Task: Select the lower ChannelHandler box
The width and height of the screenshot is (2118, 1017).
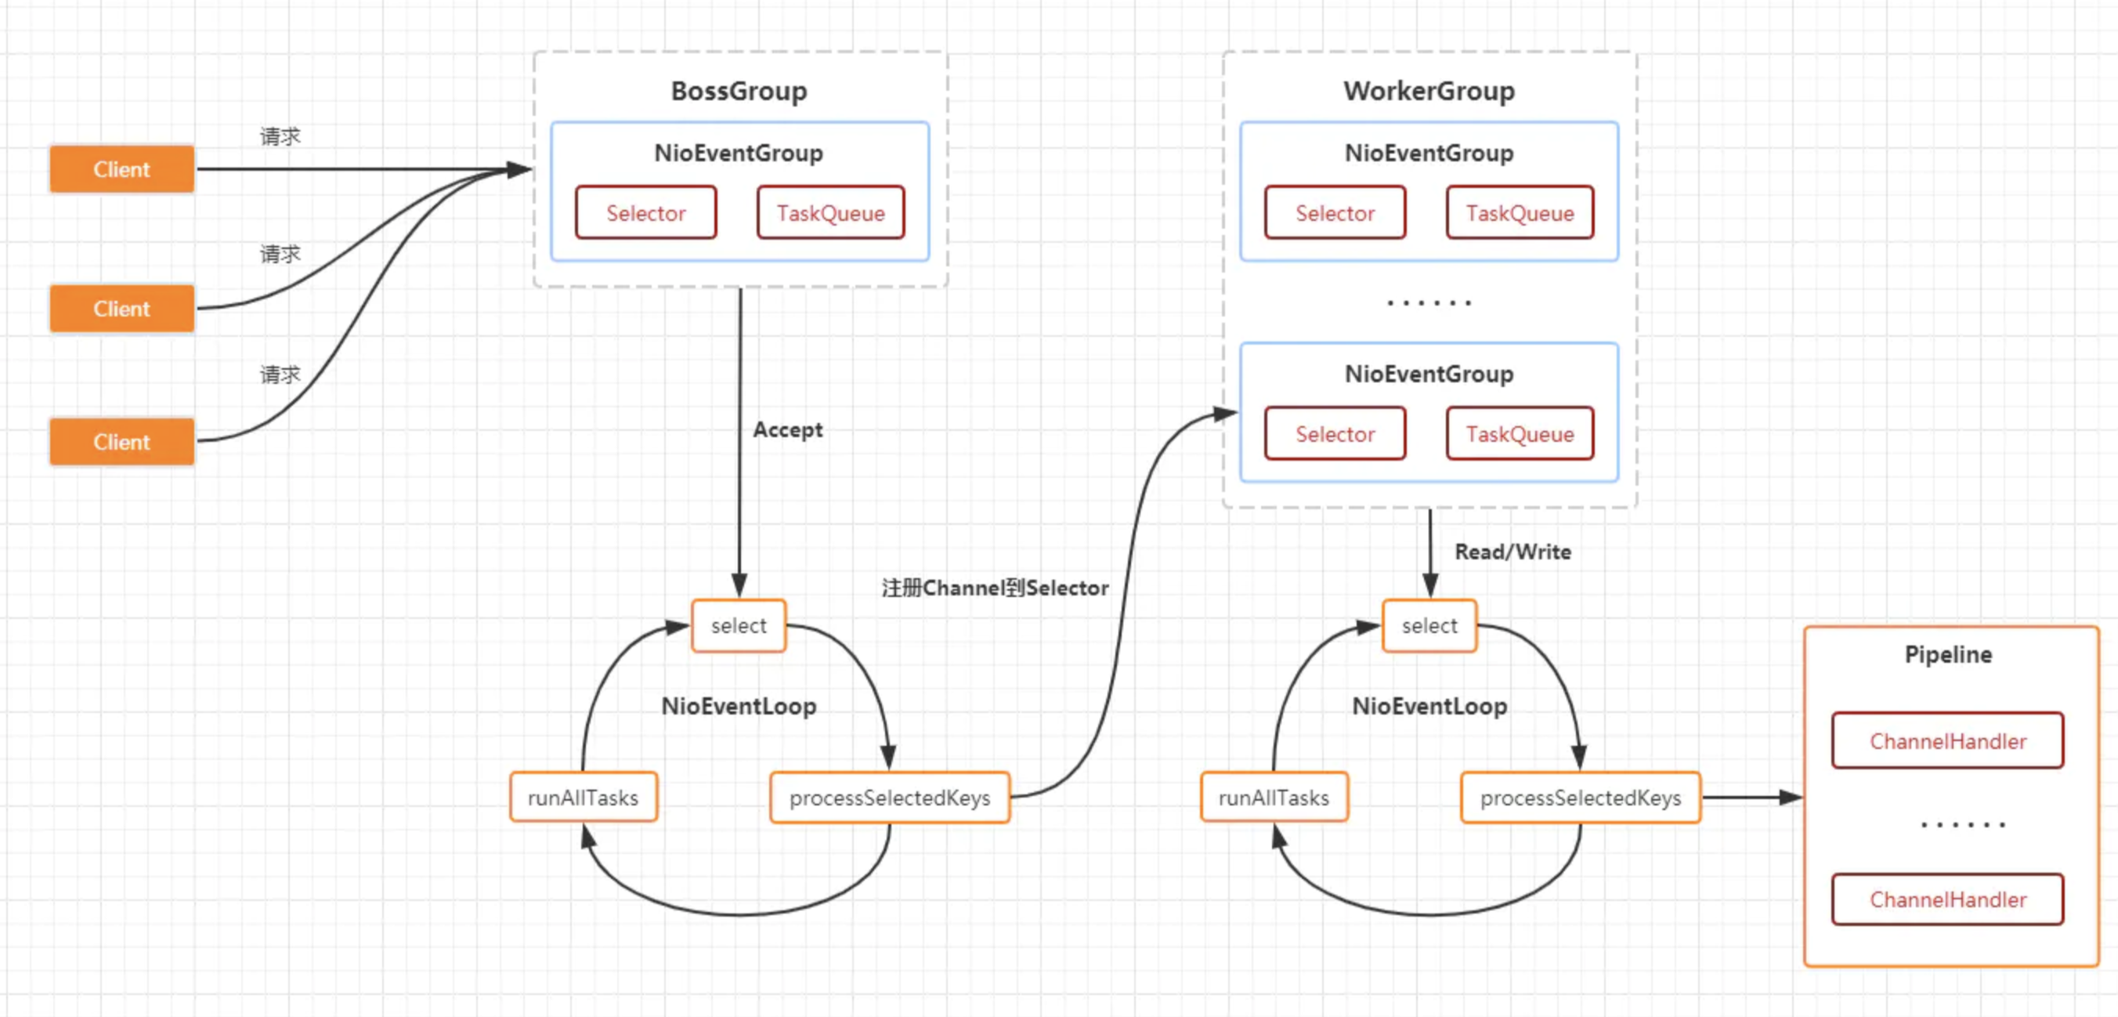Action: (x=1948, y=899)
